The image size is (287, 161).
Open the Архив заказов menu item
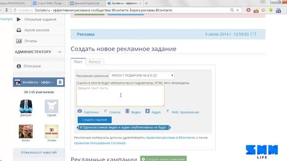pyautogui.click(x=37, y=30)
